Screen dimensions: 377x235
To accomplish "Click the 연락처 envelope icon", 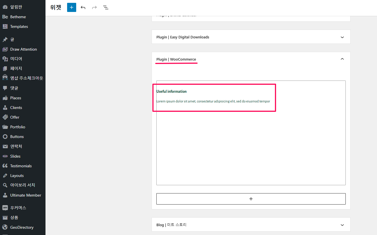I will (x=5, y=147).
